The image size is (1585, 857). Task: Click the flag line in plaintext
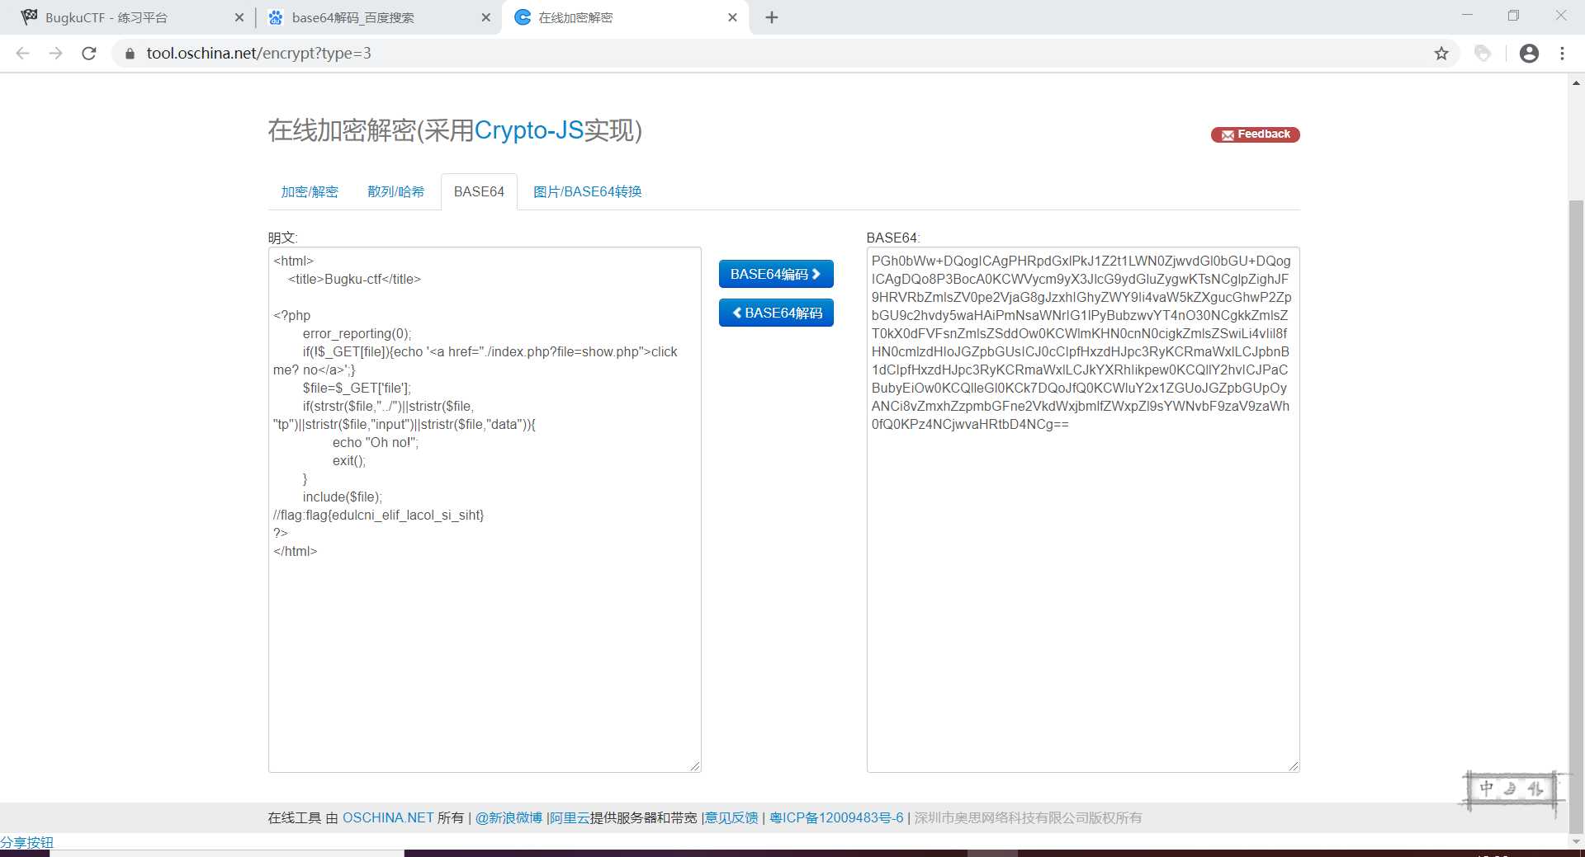tap(378, 515)
